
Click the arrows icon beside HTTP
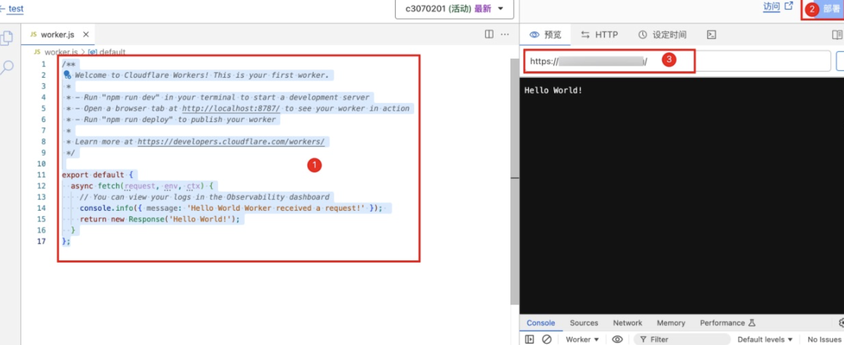(585, 34)
